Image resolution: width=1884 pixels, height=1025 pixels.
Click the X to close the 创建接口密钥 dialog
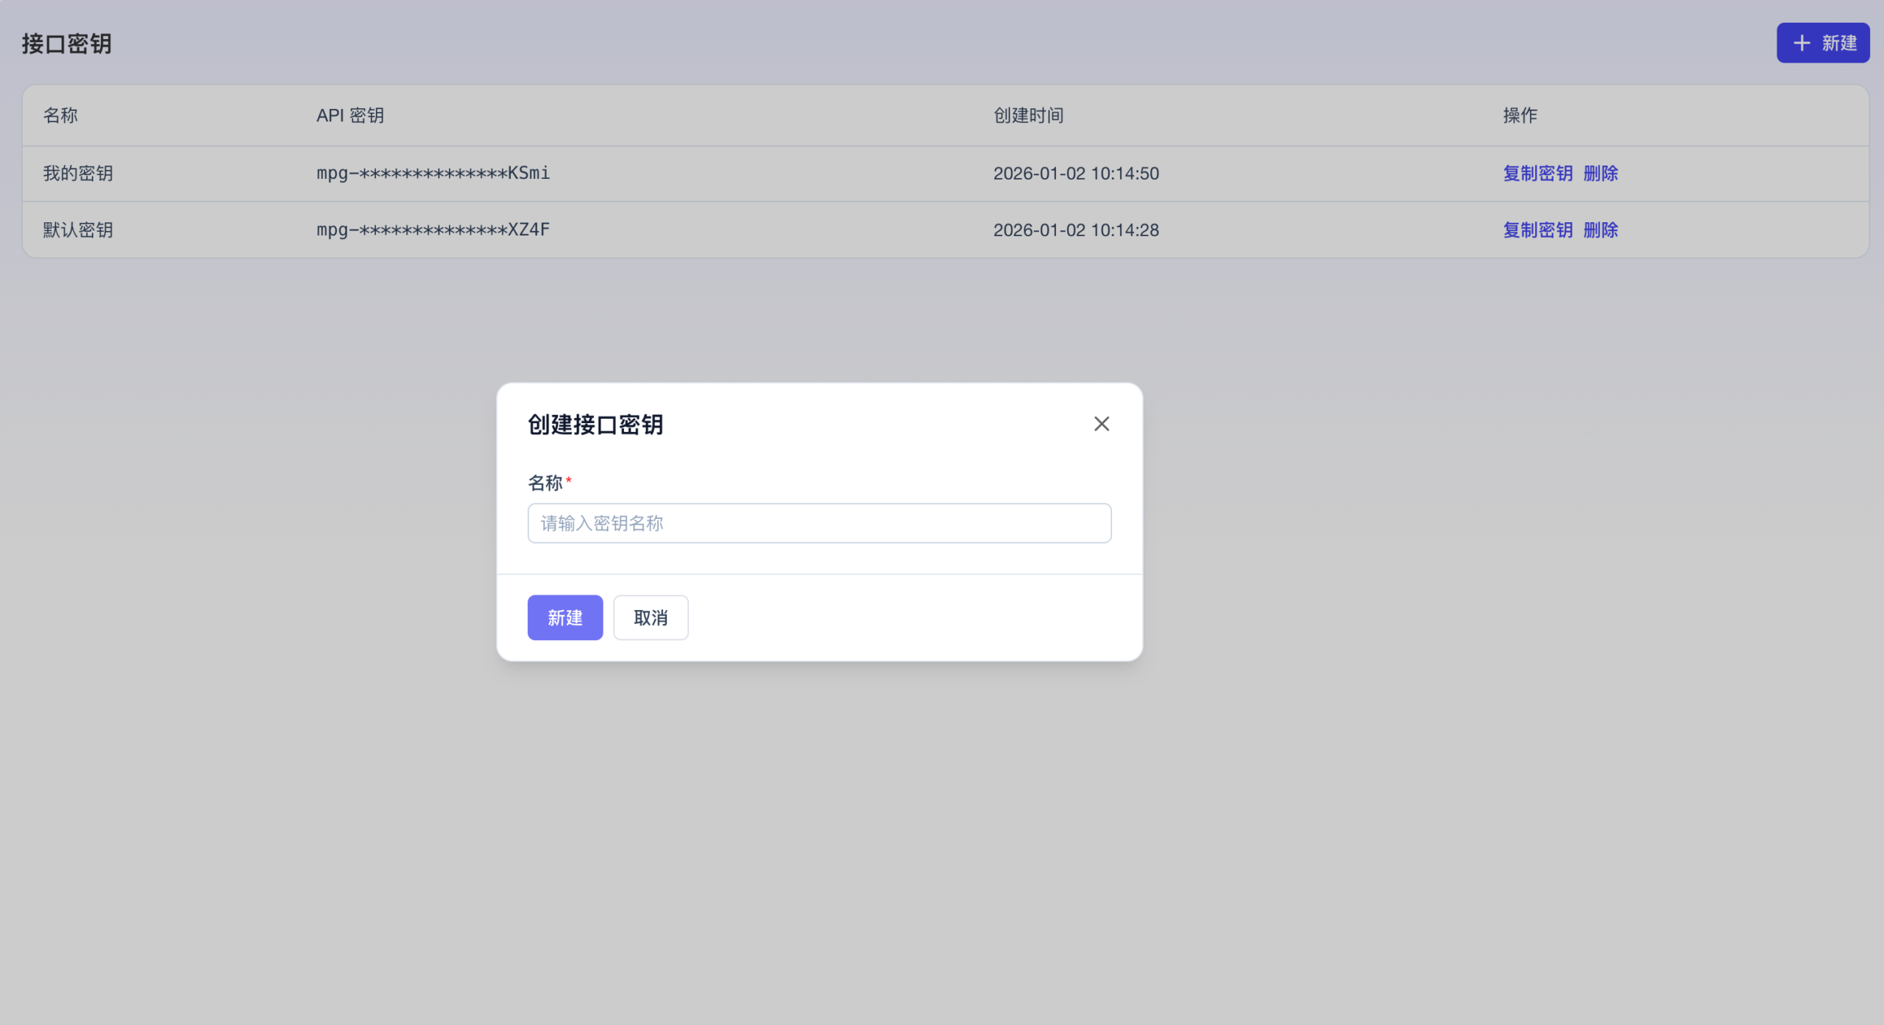pyautogui.click(x=1101, y=424)
